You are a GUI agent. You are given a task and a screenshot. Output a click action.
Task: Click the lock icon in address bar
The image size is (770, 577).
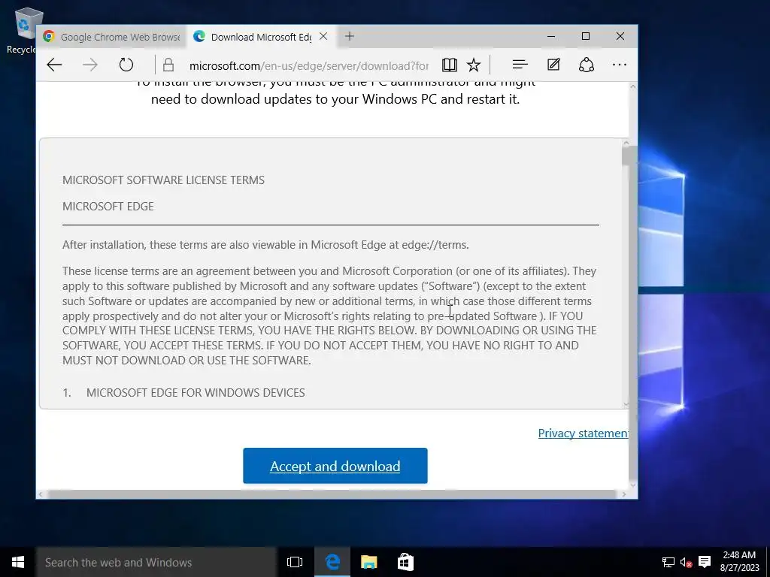168,65
